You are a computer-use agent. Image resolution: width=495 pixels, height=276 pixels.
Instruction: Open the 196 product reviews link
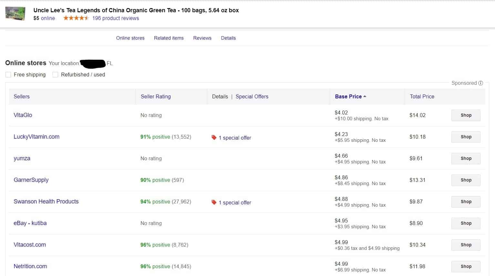pyautogui.click(x=116, y=18)
